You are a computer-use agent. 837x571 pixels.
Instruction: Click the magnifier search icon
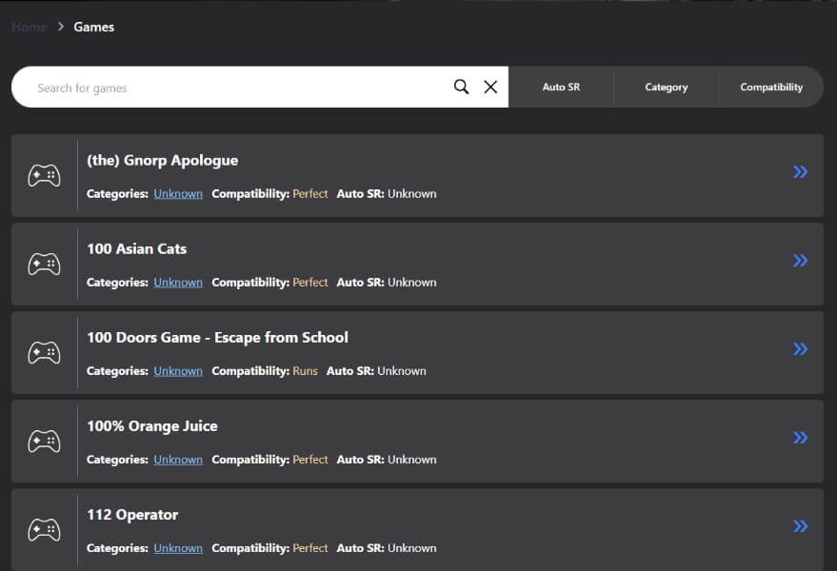[x=461, y=87]
